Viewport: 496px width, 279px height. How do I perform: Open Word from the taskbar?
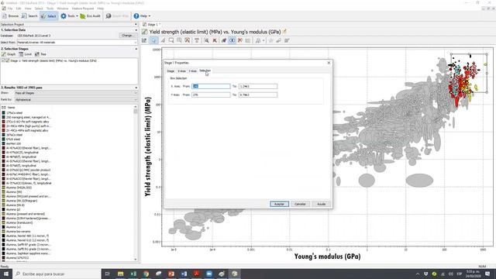click(x=184, y=274)
